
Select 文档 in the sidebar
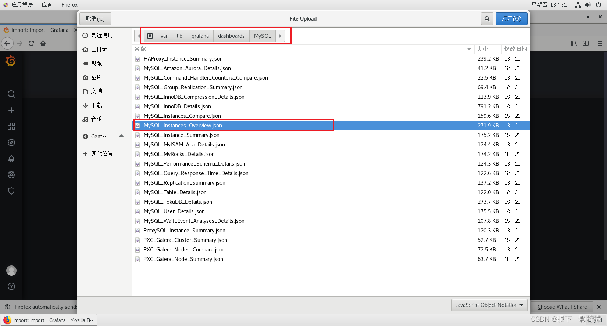pyautogui.click(x=105, y=91)
